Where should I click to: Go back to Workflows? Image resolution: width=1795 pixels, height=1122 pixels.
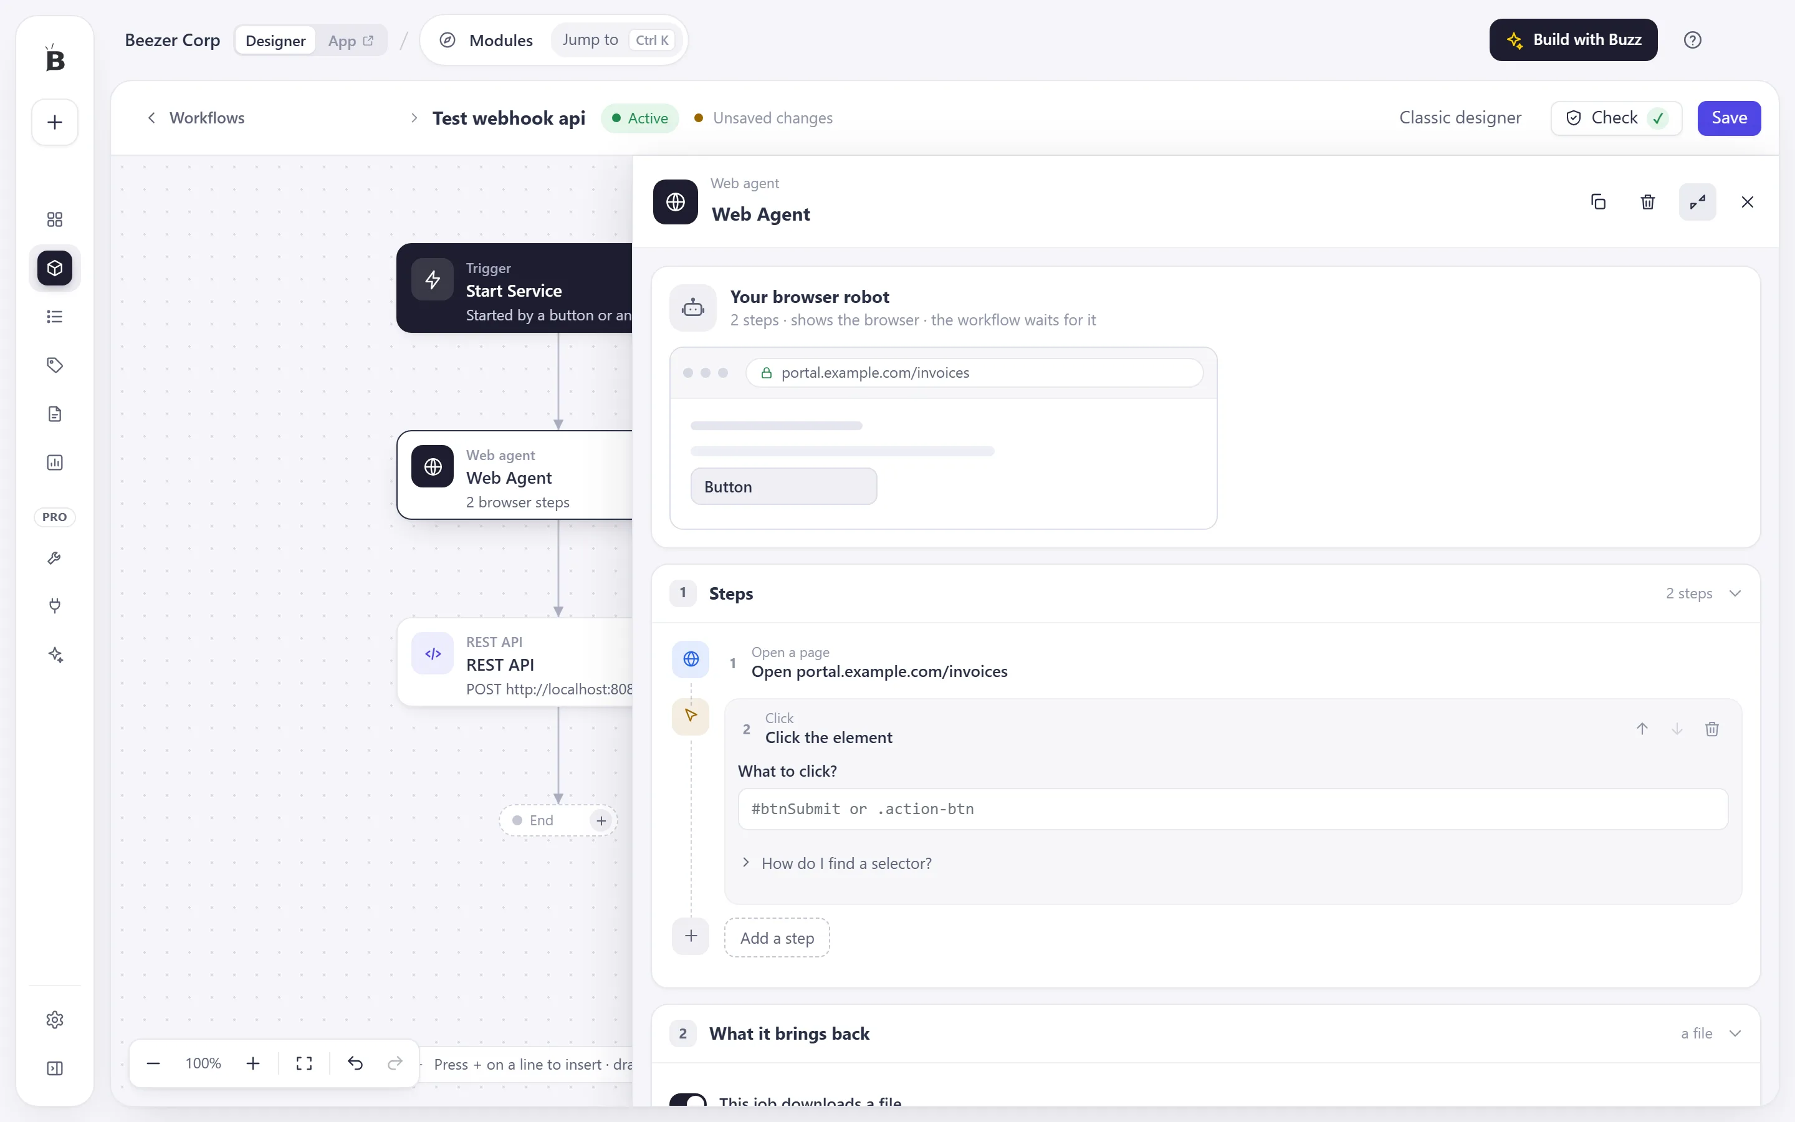[196, 118]
